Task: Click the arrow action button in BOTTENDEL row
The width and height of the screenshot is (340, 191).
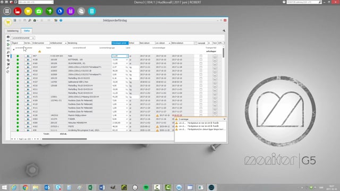Action: 28,59
